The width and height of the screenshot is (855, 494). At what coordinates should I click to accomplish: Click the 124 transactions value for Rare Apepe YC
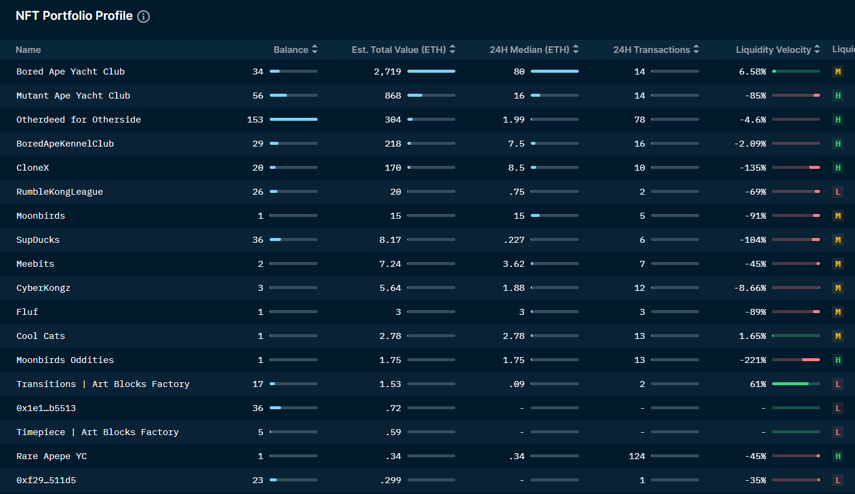tap(637, 456)
